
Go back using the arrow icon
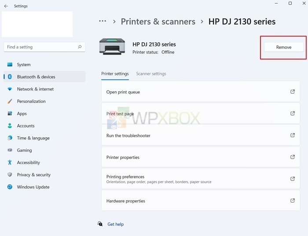tap(6, 6)
